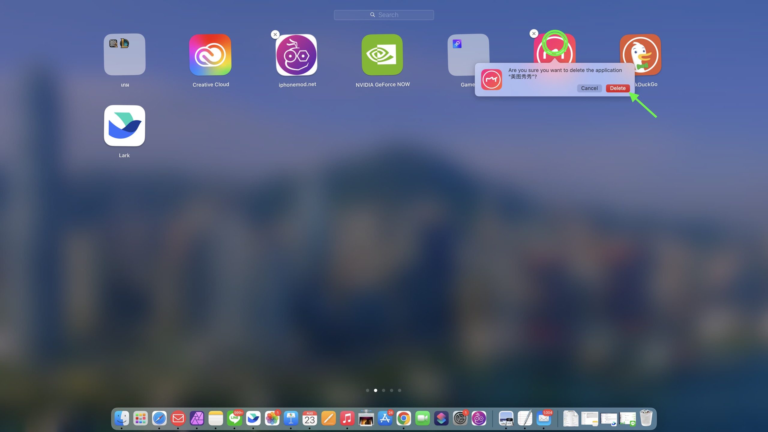Image resolution: width=768 pixels, height=432 pixels.
Task: Open the Creative Cloud app
Action: tap(210, 55)
